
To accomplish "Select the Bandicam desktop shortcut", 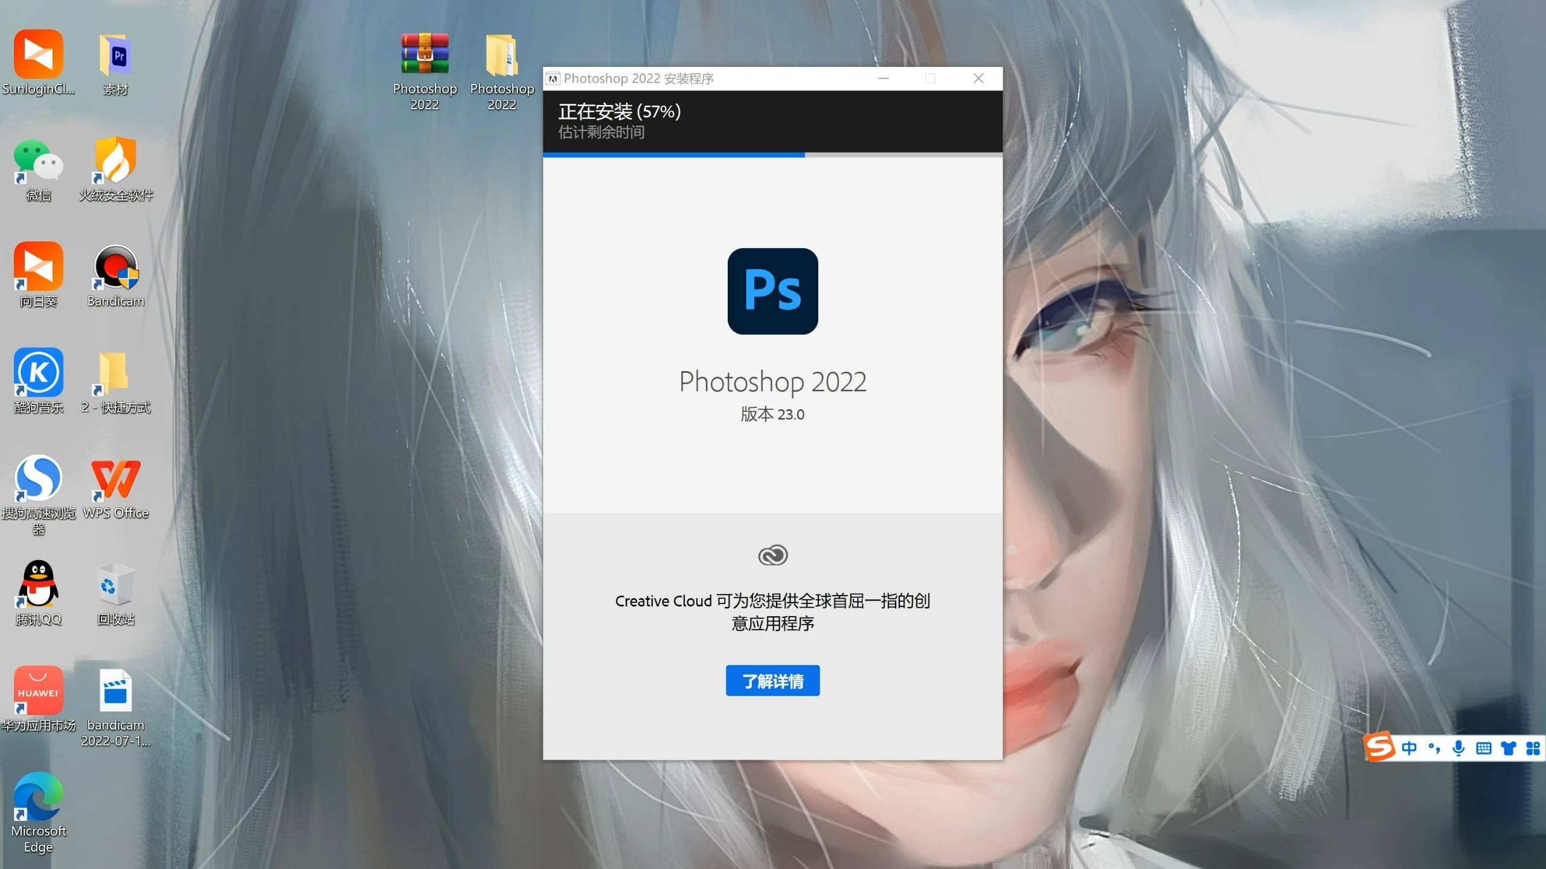I will coord(115,267).
